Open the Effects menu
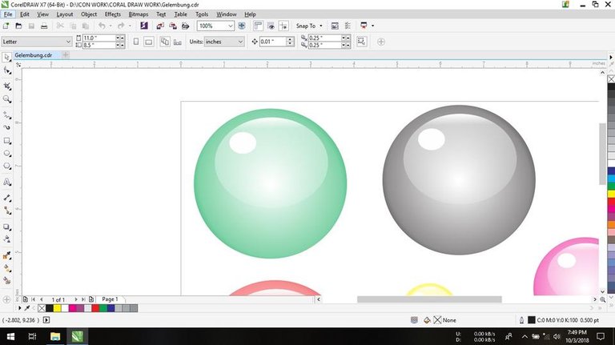 pos(112,14)
